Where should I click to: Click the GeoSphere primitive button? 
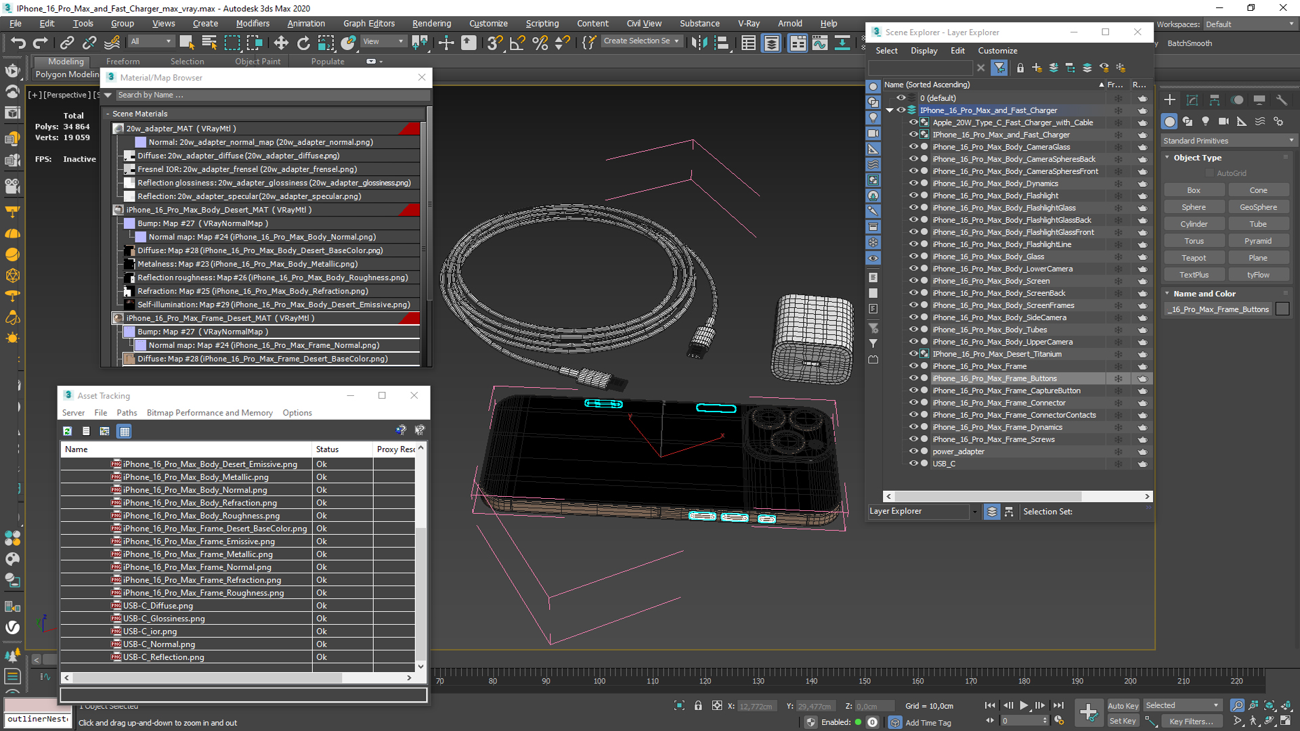(1258, 207)
